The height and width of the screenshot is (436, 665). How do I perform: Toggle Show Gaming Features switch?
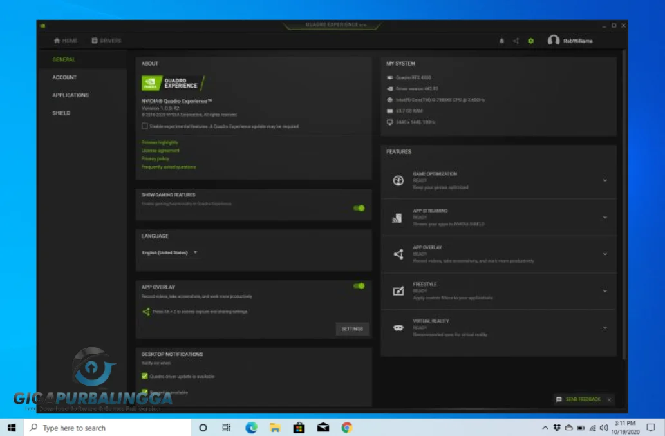point(359,208)
